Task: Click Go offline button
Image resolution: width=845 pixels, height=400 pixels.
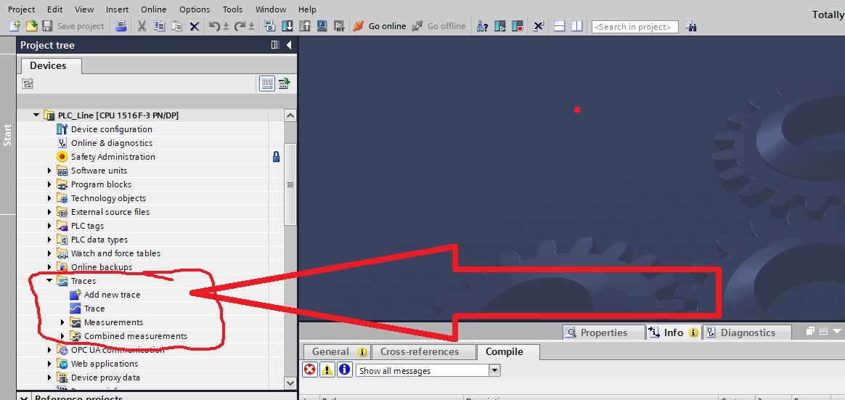Action: pos(438,26)
